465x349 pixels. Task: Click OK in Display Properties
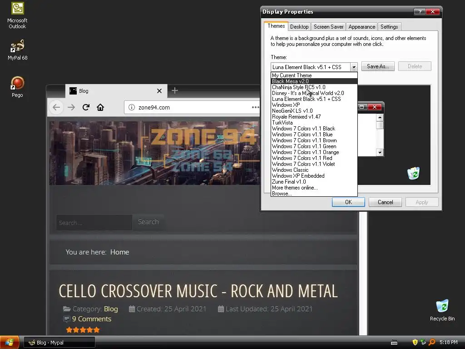click(x=348, y=202)
